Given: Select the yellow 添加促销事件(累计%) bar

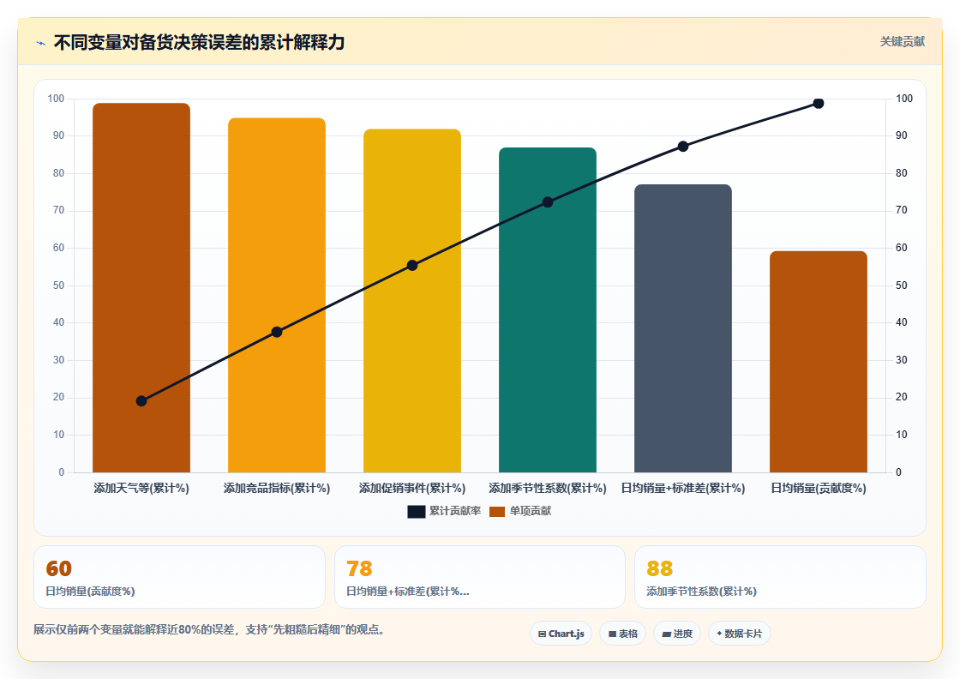Looking at the screenshot, I should pyautogui.click(x=412, y=301).
